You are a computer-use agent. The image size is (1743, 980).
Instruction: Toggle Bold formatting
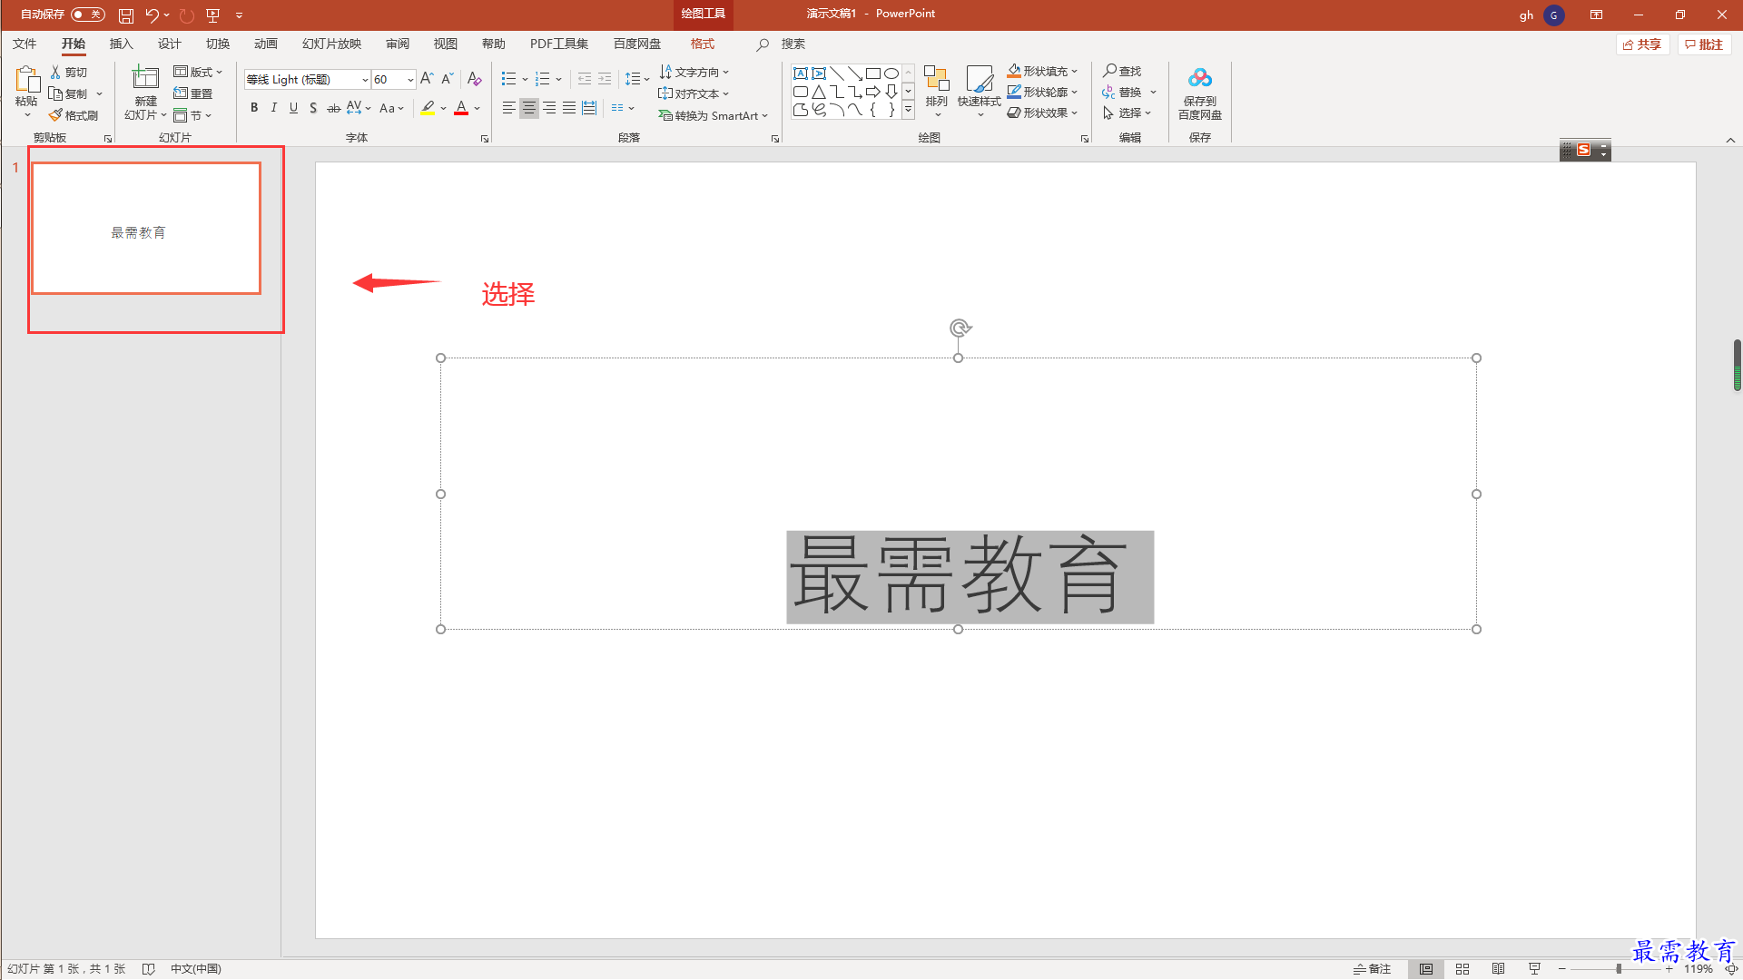tap(254, 108)
